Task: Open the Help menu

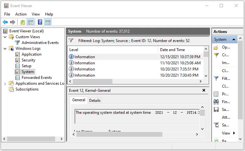Action: click(x=49, y=14)
